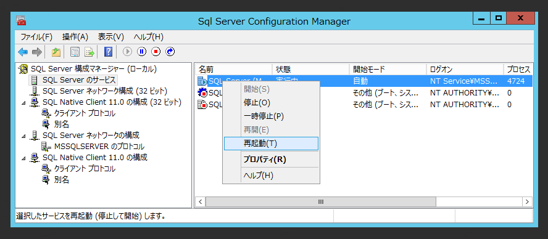Click the Restart Service toolbar icon
Image resolution: width=548 pixels, height=239 pixels.
tap(170, 52)
